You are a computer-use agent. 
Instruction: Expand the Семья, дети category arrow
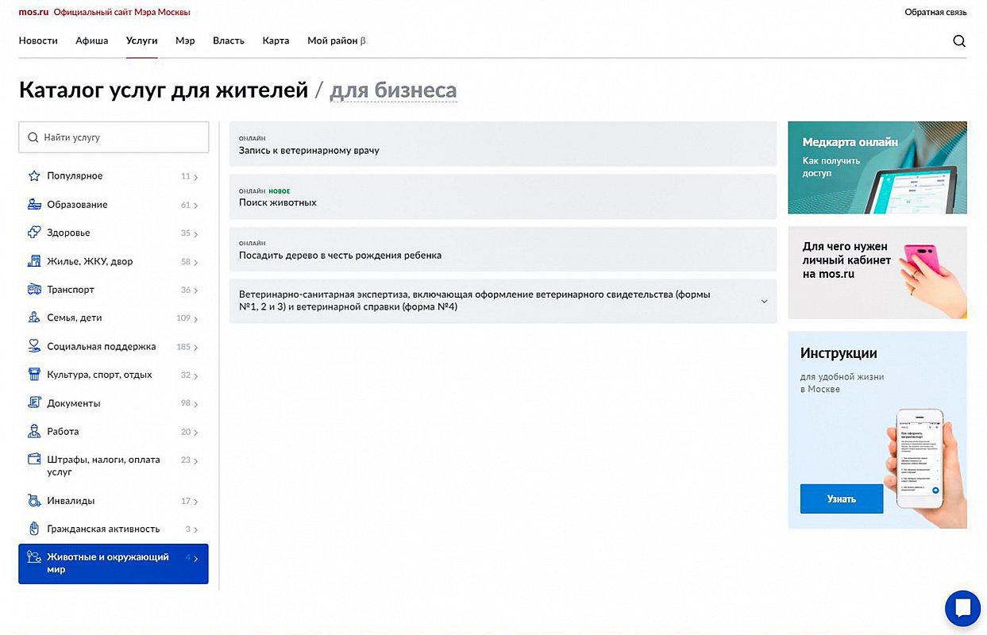195,319
